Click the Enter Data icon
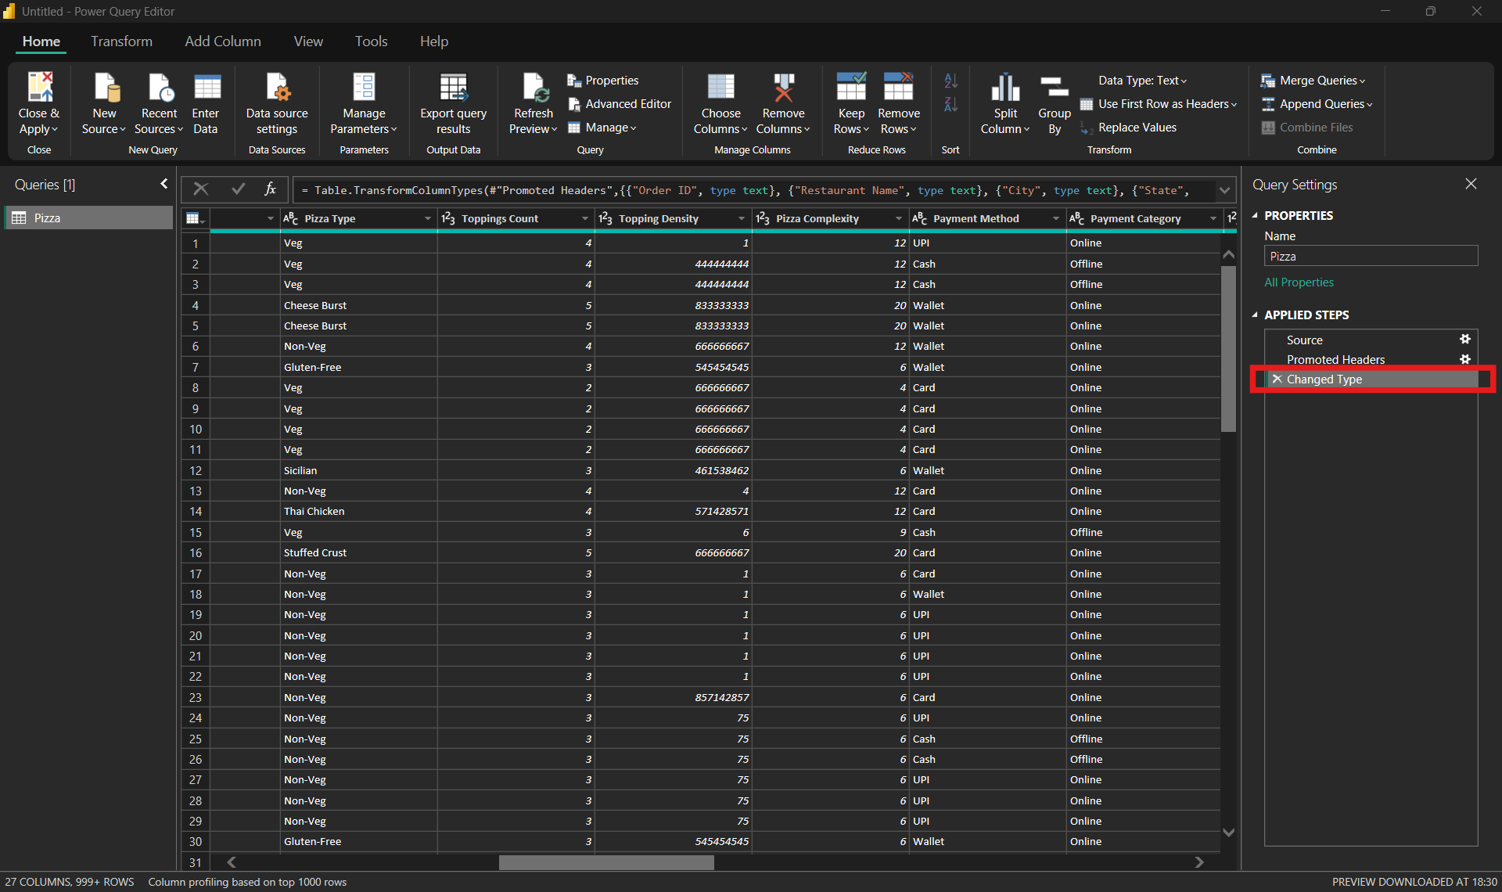1502x892 pixels. click(x=207, y=88)
